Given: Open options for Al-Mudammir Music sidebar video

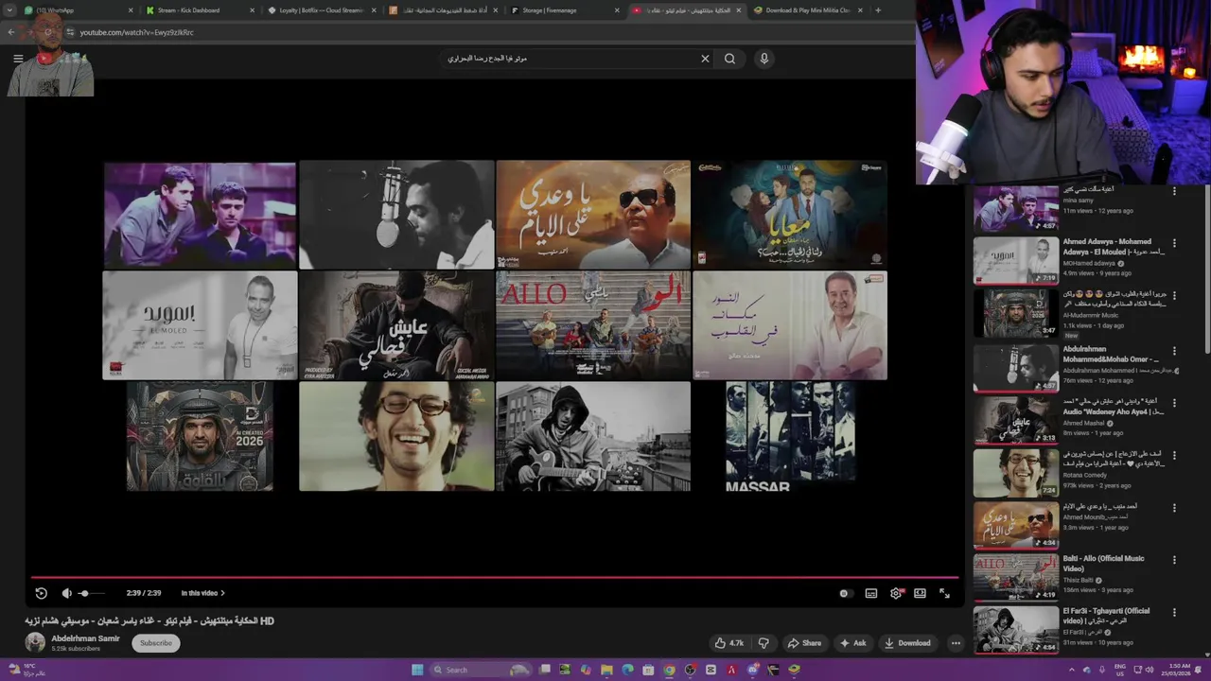Looking at the screenshot, I should (1174, 297).
